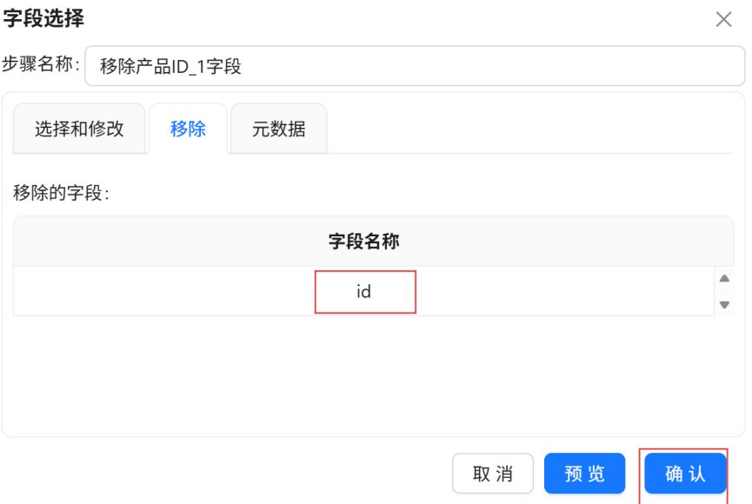This screenshot has height=504, width=752.
Task: Move the id field down with arrow
Action: (x=724, y=304)
